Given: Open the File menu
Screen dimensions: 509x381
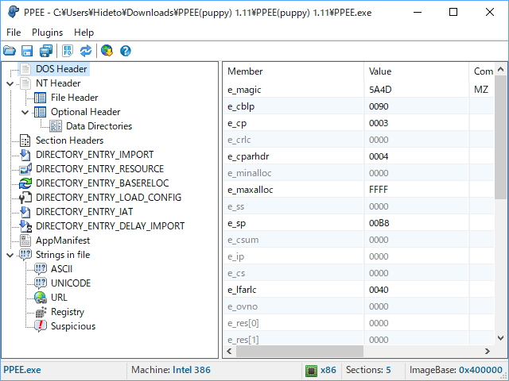Looking at the screenshot, I should click(14, 33).
